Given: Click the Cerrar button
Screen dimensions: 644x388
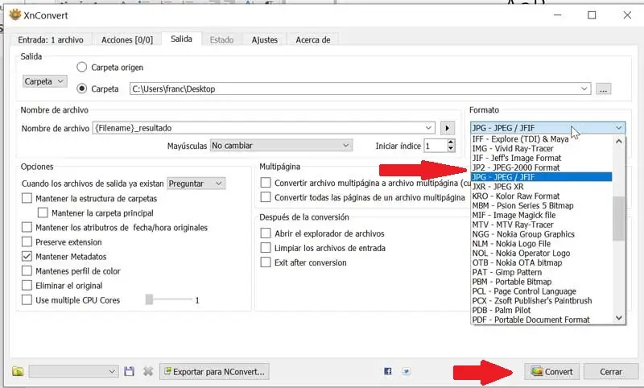Looking at the screenshot, I should pyautogui.click(x=611, y=372).
